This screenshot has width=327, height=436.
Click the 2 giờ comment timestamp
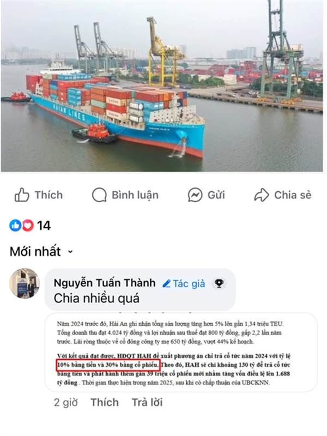pos(66,403)
